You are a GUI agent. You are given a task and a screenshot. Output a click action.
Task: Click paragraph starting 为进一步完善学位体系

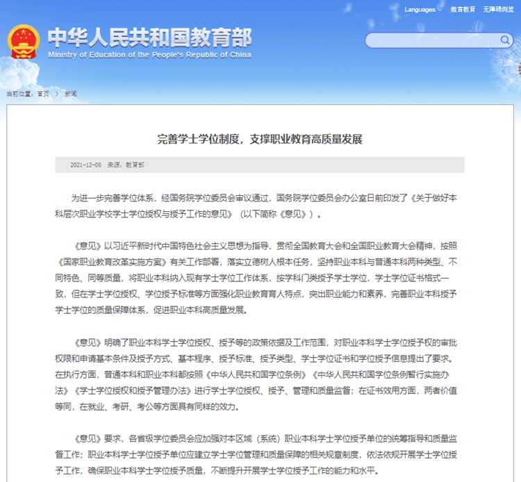[256, 206]
